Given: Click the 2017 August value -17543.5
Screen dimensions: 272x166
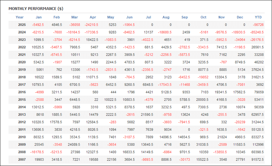Looking at the screenshot, I should (x=165, y=85).
